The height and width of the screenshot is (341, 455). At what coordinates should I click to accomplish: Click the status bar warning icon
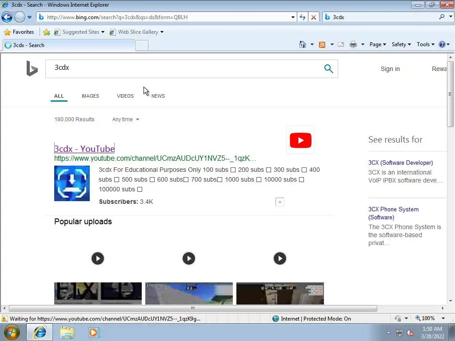[4, 319]
